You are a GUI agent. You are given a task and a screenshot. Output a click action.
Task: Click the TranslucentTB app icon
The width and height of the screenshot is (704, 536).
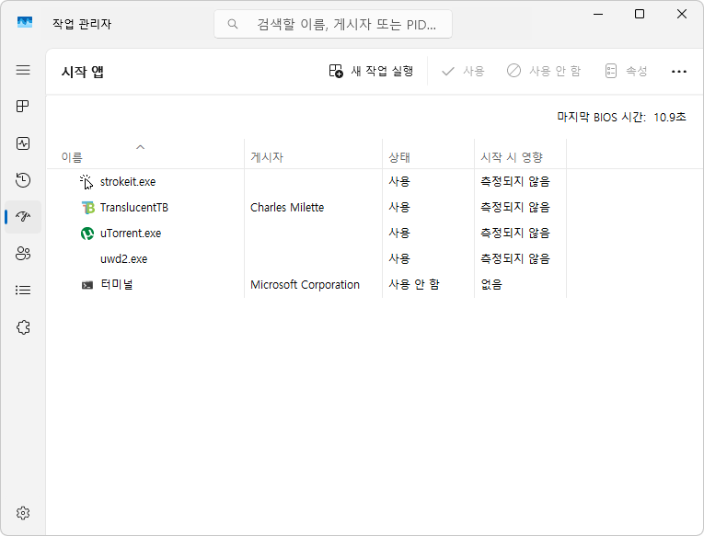click(x=87, y=208)
